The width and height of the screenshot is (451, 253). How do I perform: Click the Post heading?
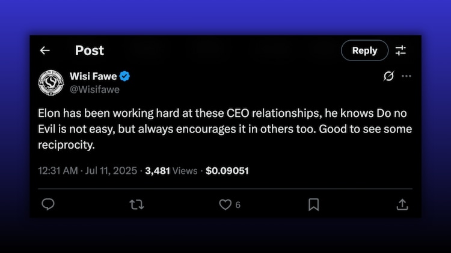pyautogui.click(x=89, y=51)
